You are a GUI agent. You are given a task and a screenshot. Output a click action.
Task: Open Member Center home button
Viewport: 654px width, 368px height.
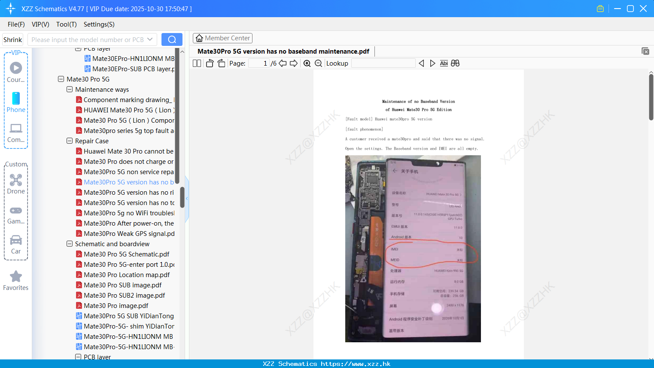222,38
